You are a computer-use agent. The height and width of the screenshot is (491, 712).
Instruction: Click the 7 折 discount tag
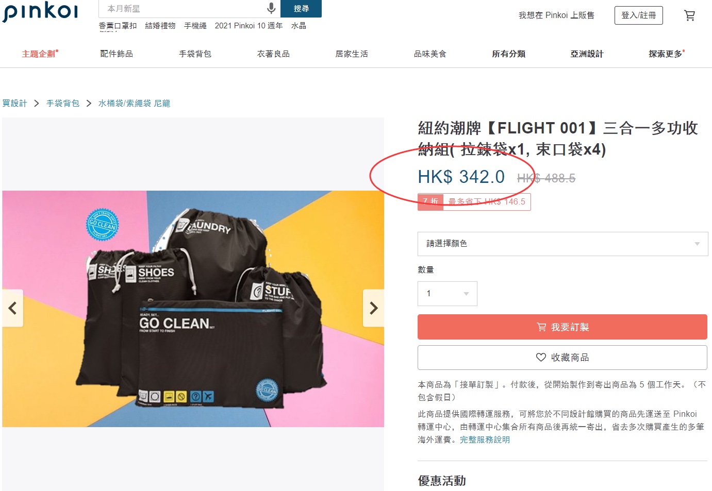click(x=430, y=201)
